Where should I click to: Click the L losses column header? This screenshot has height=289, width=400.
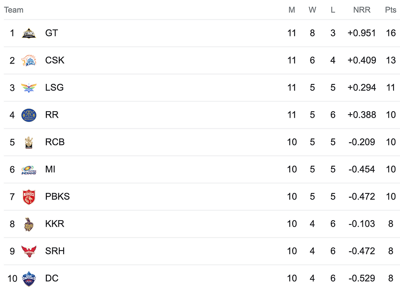[x=333, y=10]
